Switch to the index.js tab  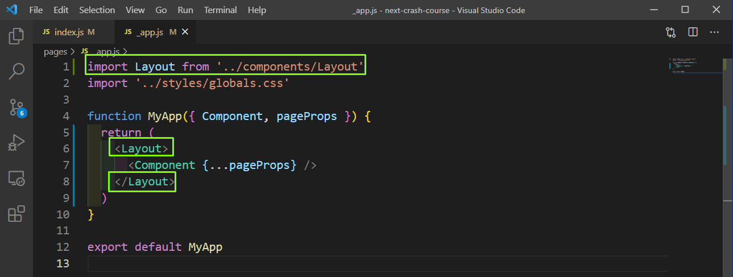tap(73, 32)
